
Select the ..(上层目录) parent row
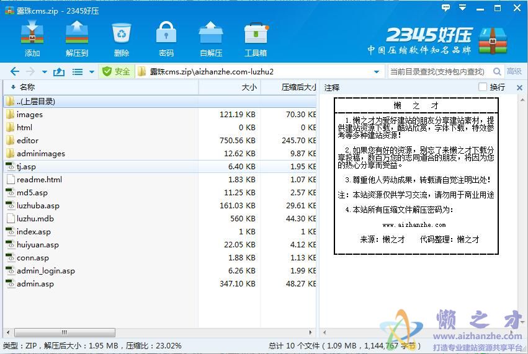160,101
